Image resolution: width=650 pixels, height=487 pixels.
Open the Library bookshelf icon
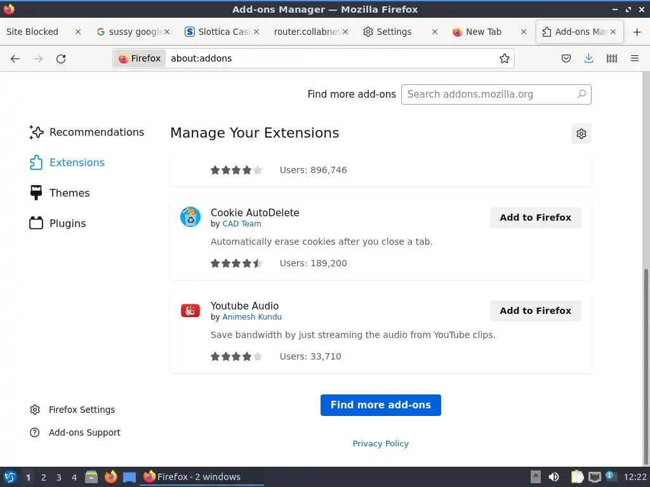click(x=612, y=58)
